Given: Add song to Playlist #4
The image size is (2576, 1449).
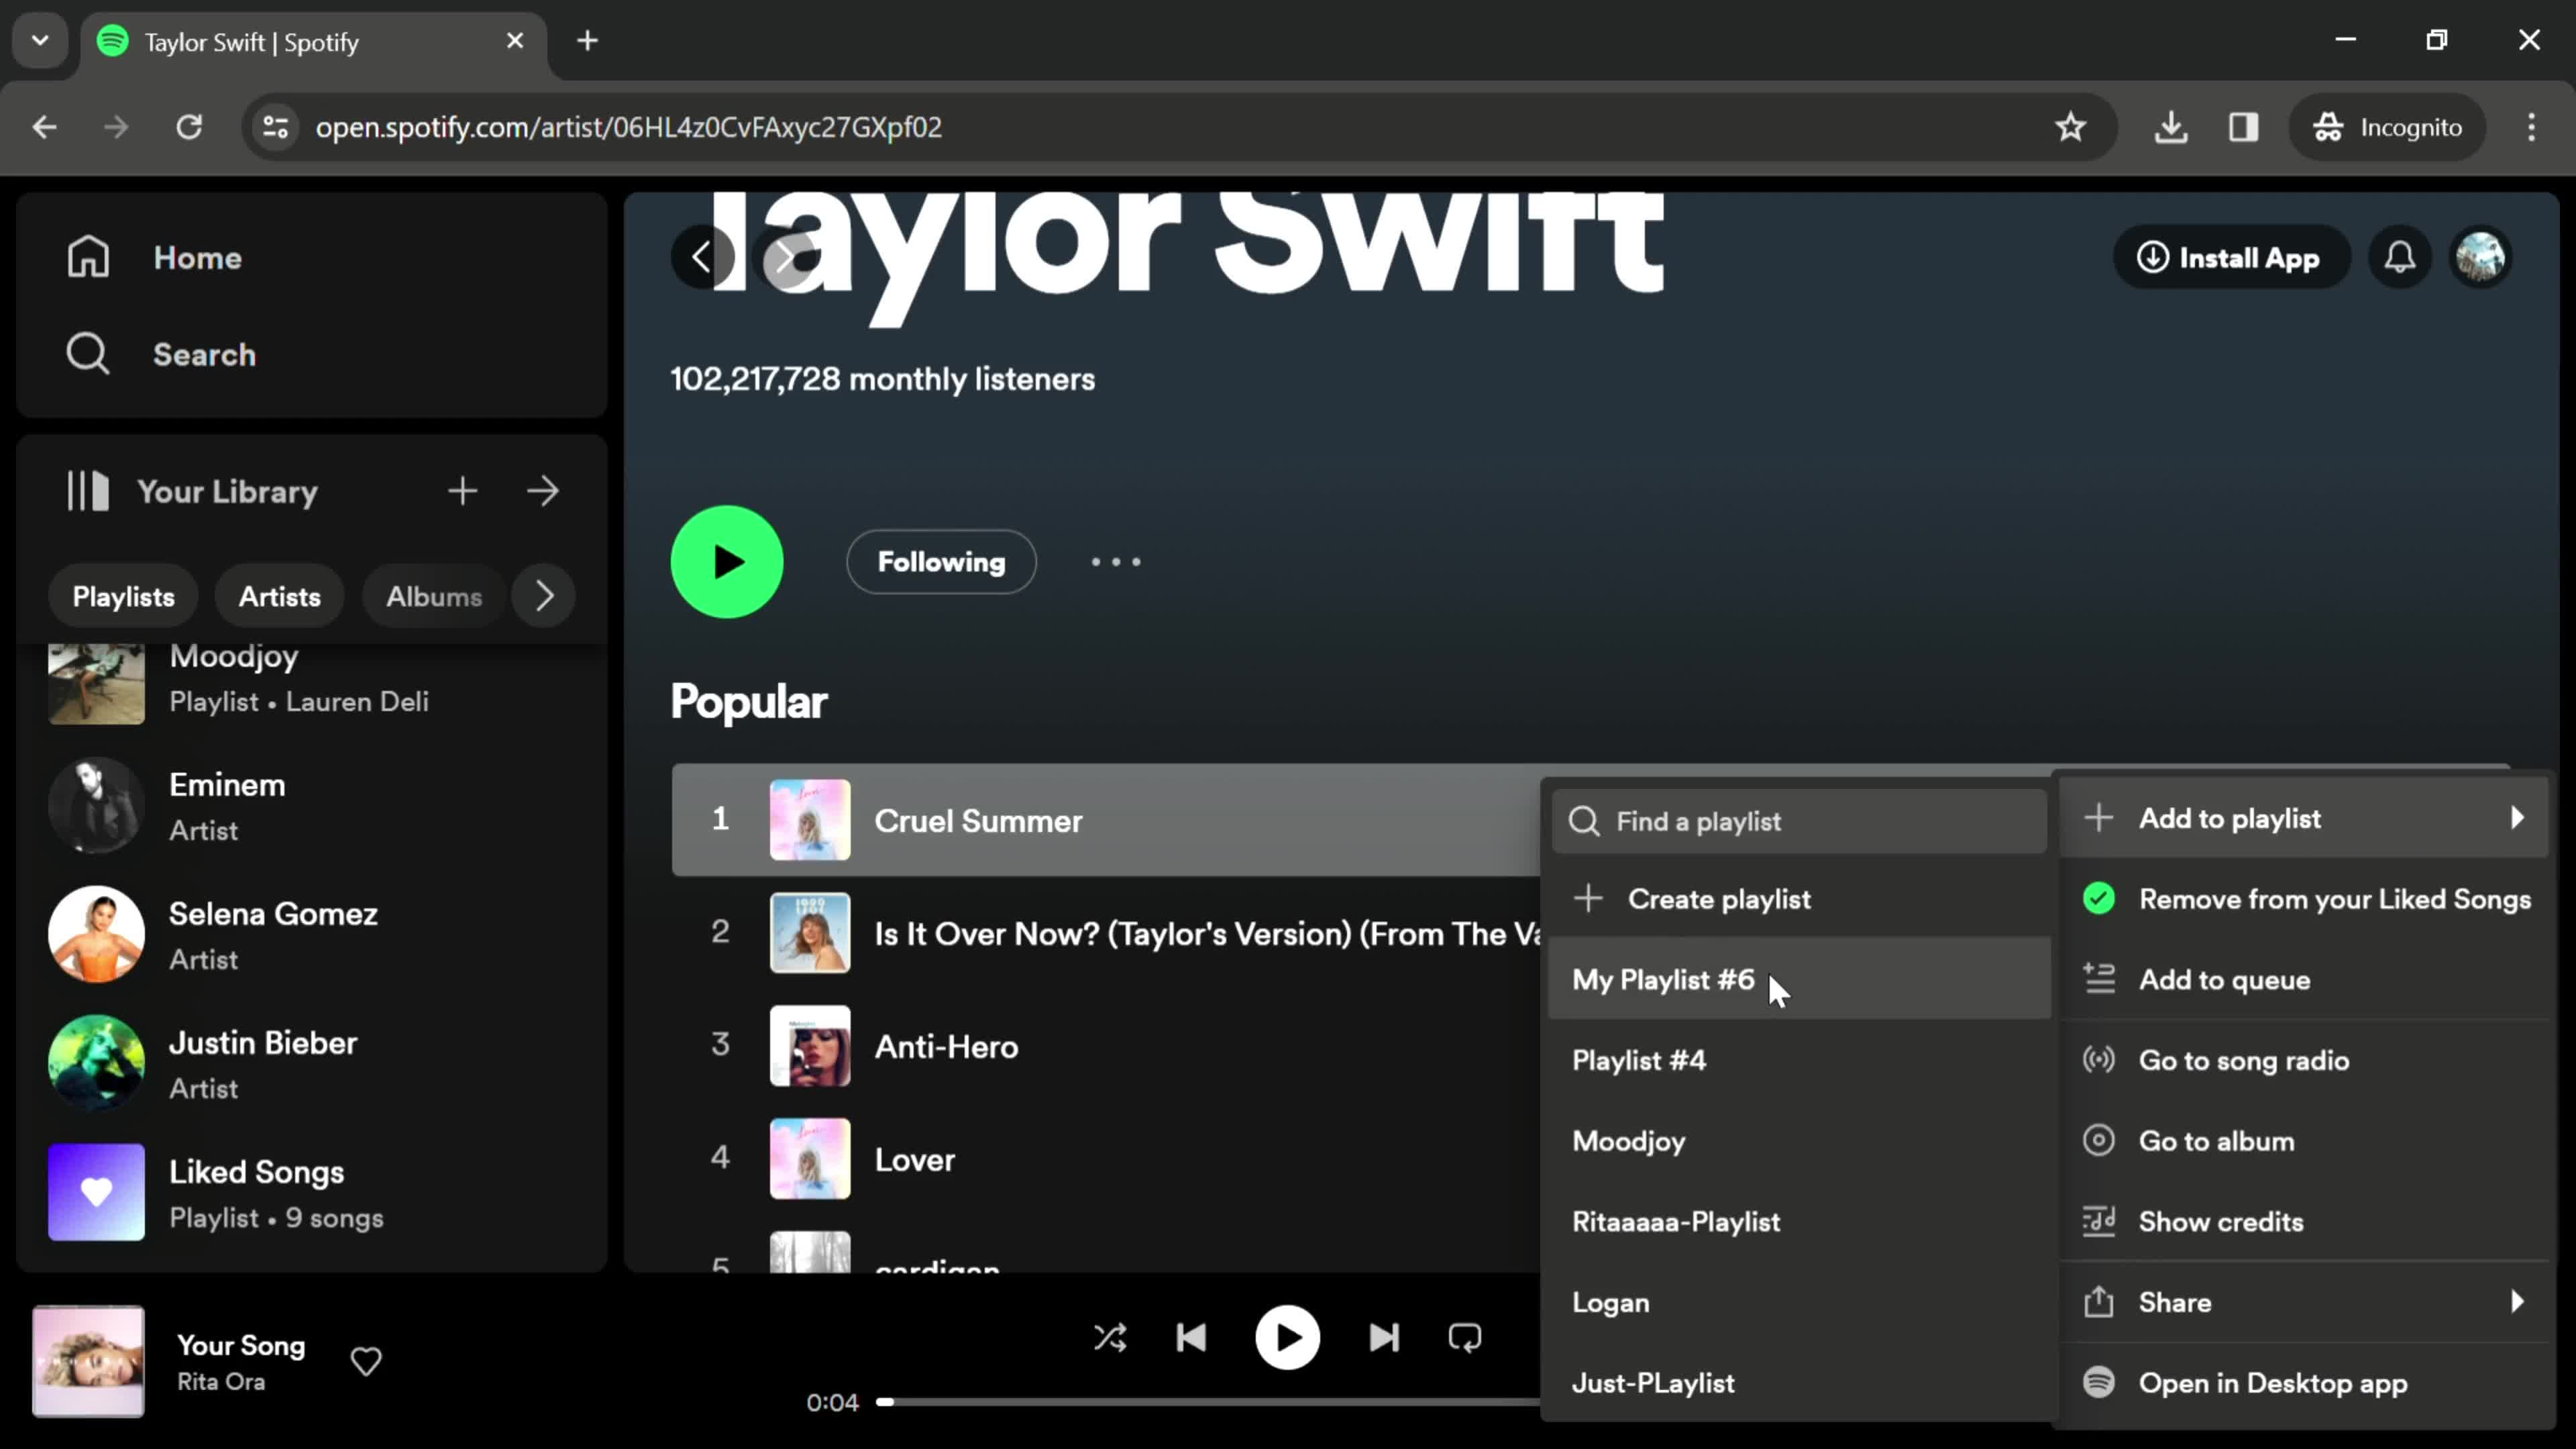Looking at the screenshot, I should (1799, 1060).
